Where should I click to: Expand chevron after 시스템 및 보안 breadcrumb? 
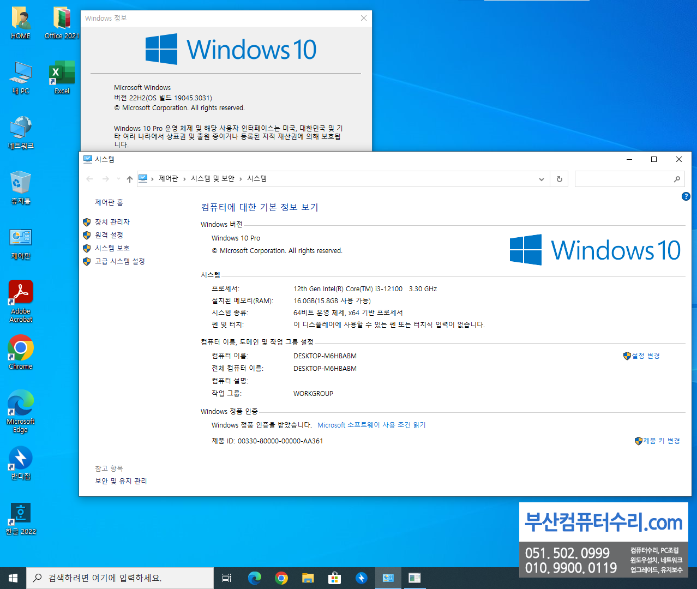click(241, 179)
